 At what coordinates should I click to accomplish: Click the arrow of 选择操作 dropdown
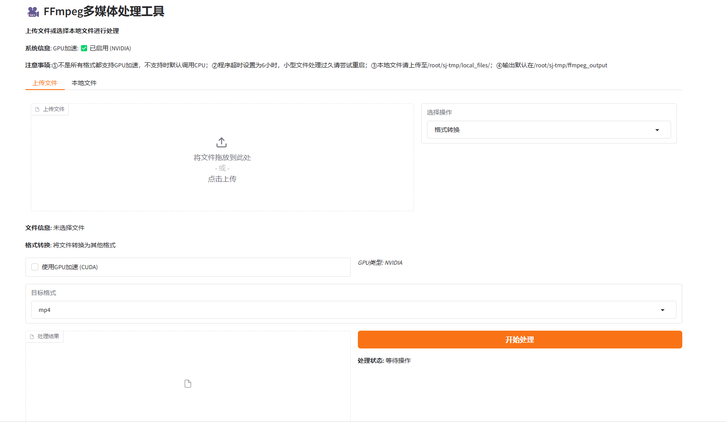click(x=657, y=130)
